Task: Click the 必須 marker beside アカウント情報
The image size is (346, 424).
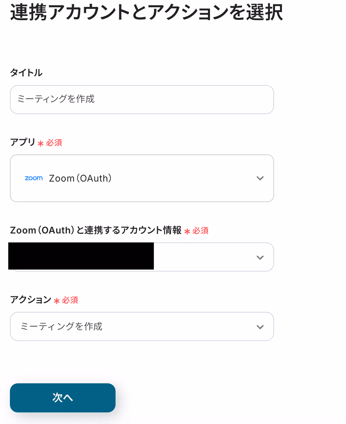Action: pyautogui.click(x=200, y=231)
